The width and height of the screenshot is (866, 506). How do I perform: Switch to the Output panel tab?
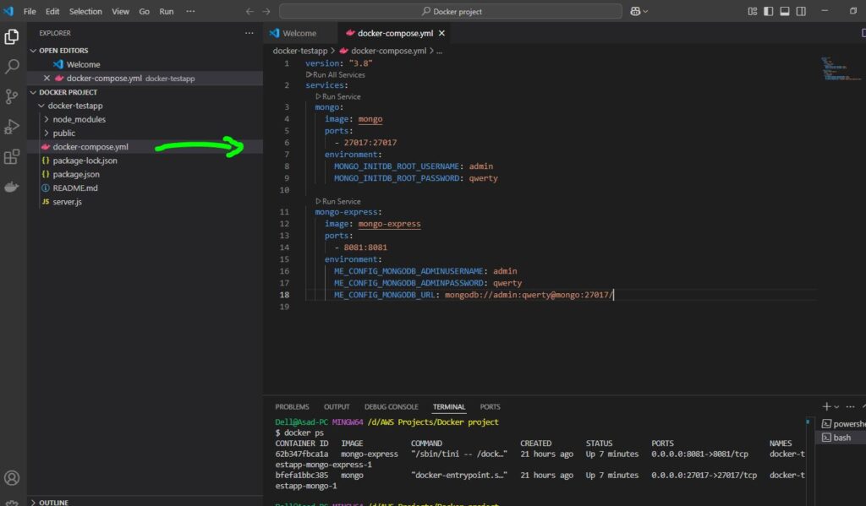pyautogui.click(x=337, y=406)
